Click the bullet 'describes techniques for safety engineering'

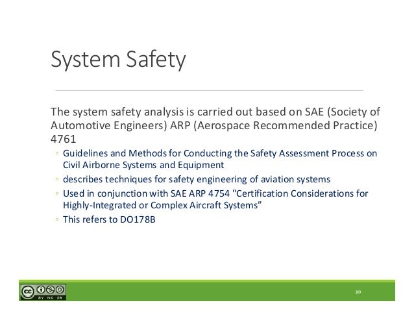tap(197, 179)
